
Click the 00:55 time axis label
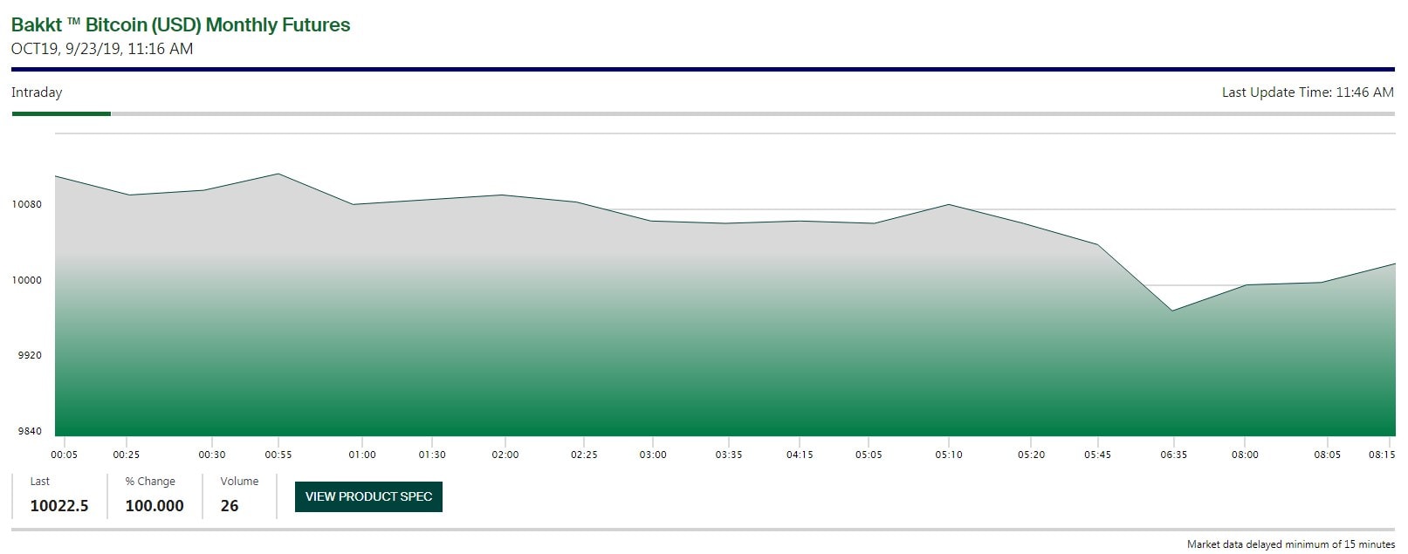pyautogui.click(x=278, y=455)
